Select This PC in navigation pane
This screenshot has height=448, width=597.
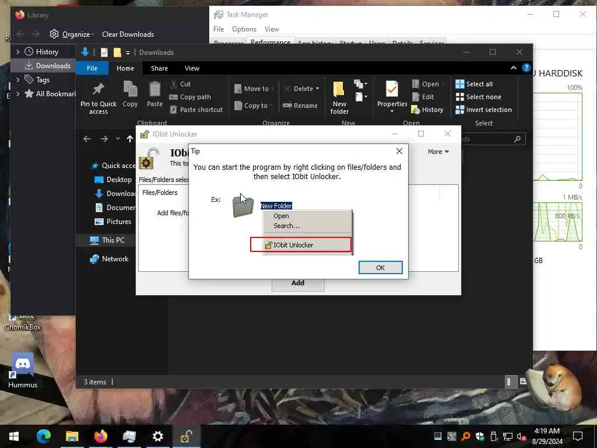point(107,240)
